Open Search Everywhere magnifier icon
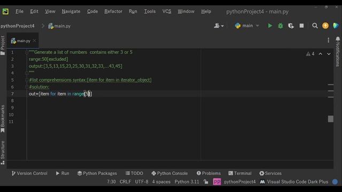This screenshot has width=342, height=192. tap(315, 26)
